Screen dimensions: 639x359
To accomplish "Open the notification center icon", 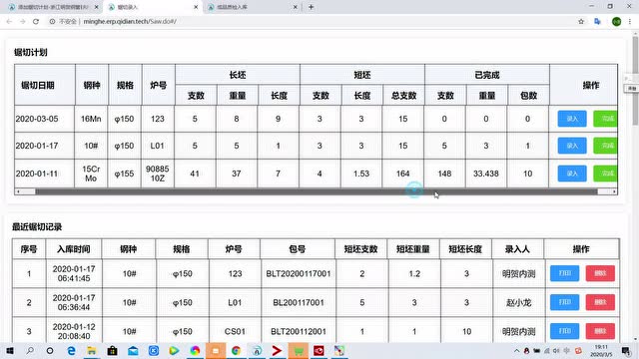I will tap(626, 351).
